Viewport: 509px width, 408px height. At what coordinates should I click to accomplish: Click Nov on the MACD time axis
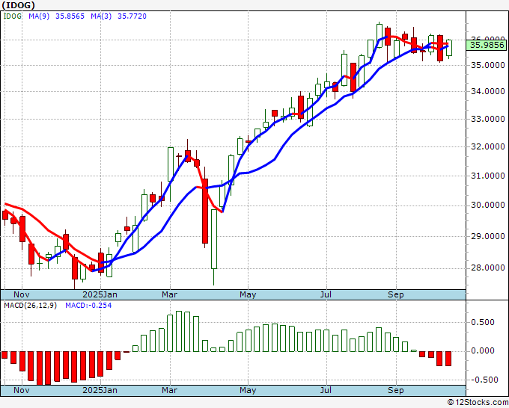(x=22, y=390)
